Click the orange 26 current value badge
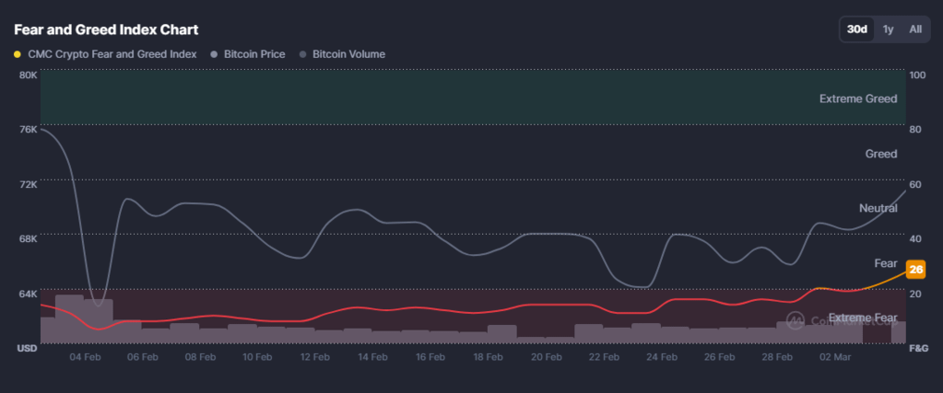 [x=916, y=270]
